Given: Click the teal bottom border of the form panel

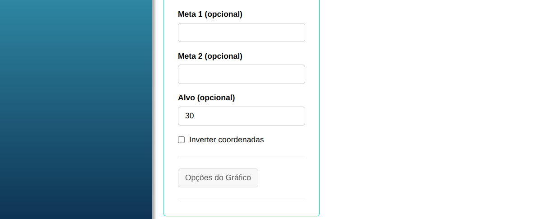Looking at the screenshot, I should (x=241, y=216).
